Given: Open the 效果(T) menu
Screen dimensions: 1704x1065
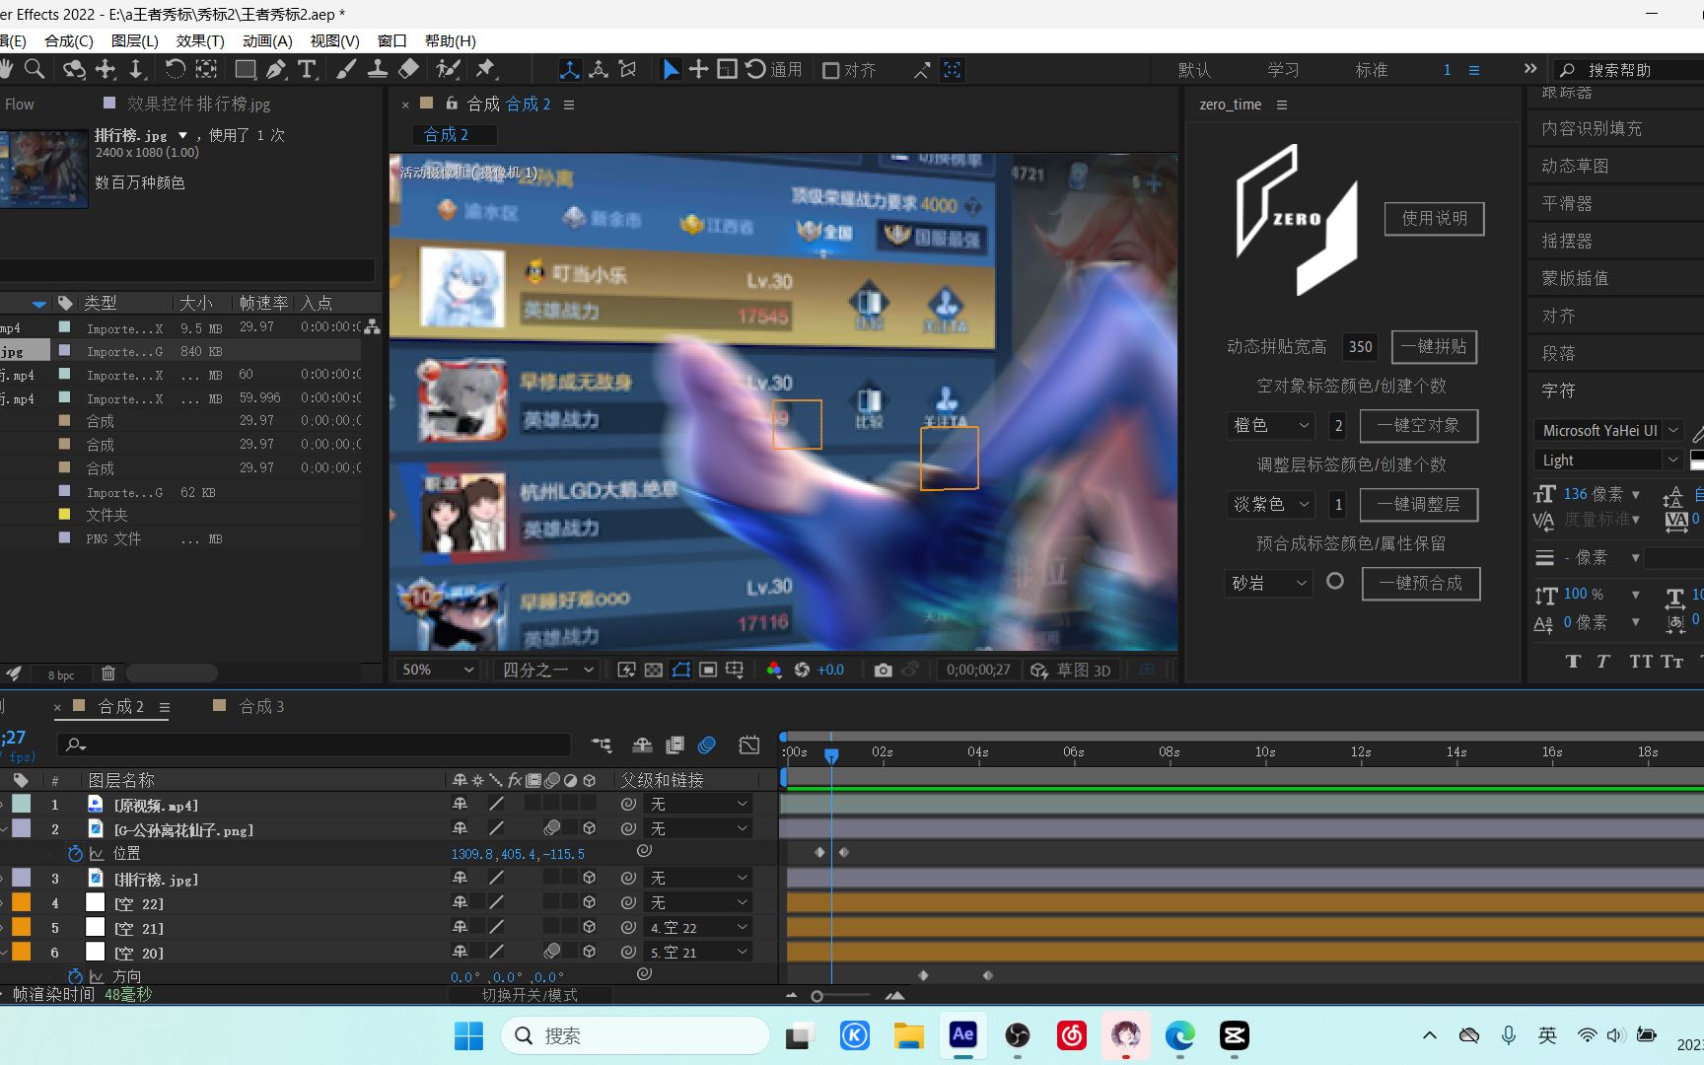Looking at the screenshot, I should (x=200, y=40).
